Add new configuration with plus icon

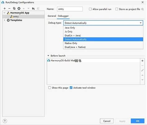(5, 8)
